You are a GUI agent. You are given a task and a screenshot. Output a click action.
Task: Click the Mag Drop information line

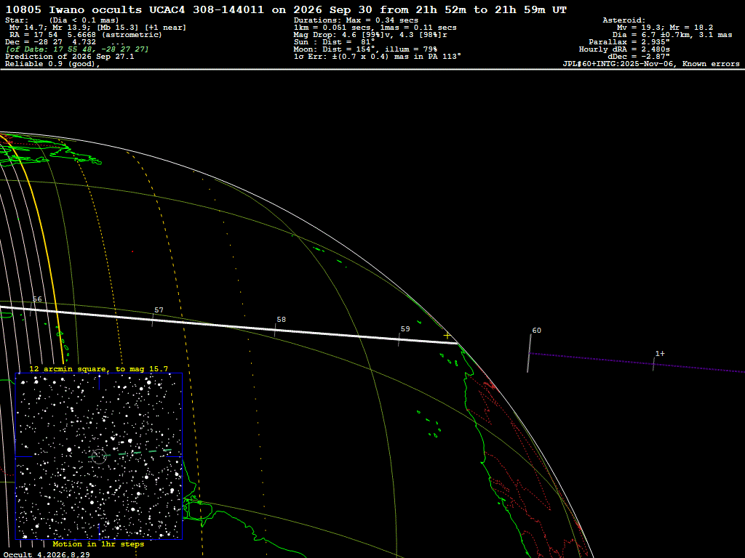[370, 35]
